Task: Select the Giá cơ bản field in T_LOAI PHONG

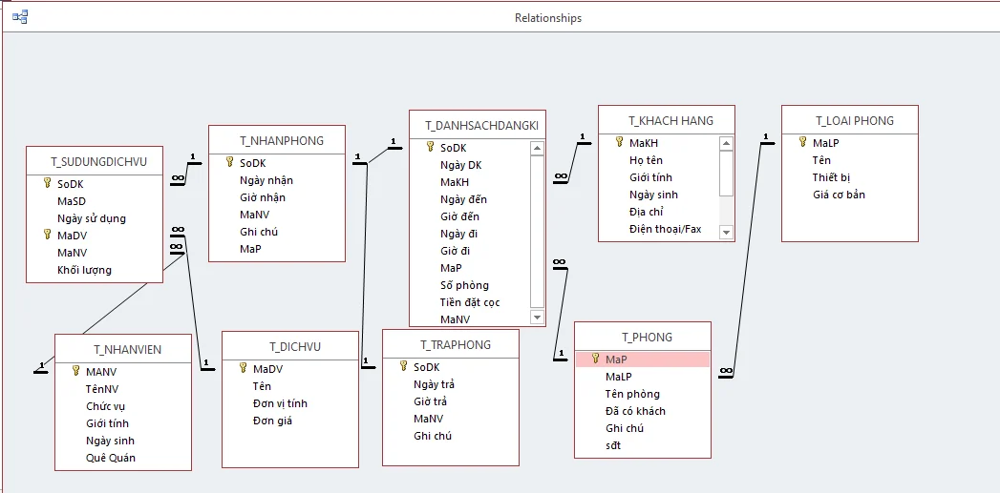Action: (839, 195)
